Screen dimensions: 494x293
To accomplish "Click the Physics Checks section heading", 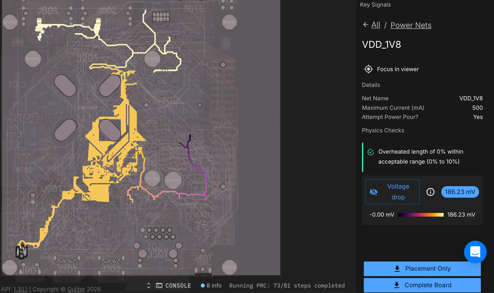I will 383,130.
